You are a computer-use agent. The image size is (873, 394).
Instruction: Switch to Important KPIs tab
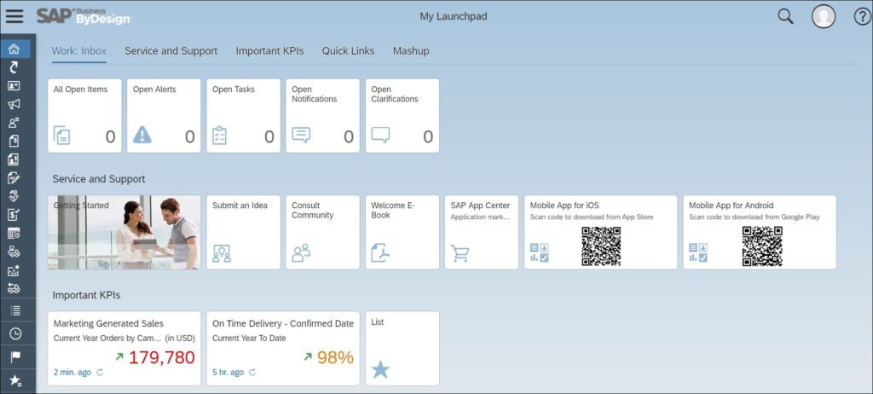[270, 50]
